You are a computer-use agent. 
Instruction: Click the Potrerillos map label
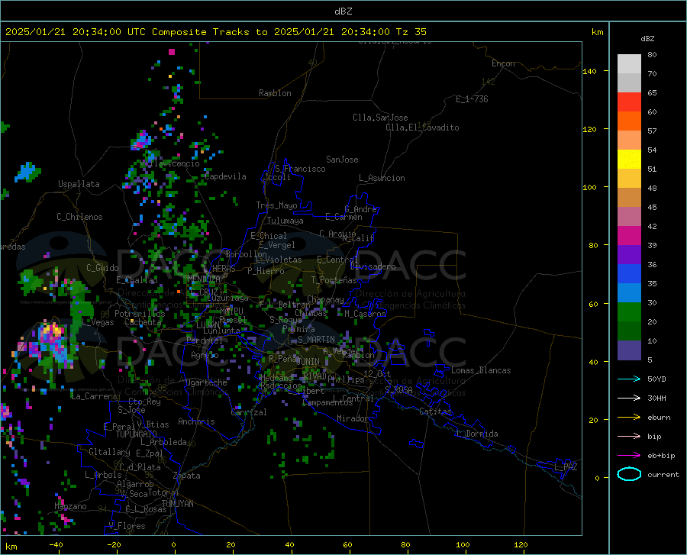(x=140, y=314)
